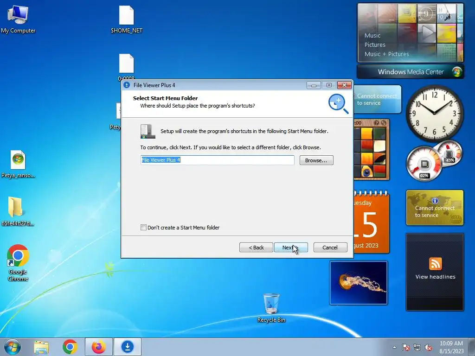The width and height of the screenshot is (475, 356).
Task: Click the gold currency gadget info icon
Action: click(x=435, y=200)
